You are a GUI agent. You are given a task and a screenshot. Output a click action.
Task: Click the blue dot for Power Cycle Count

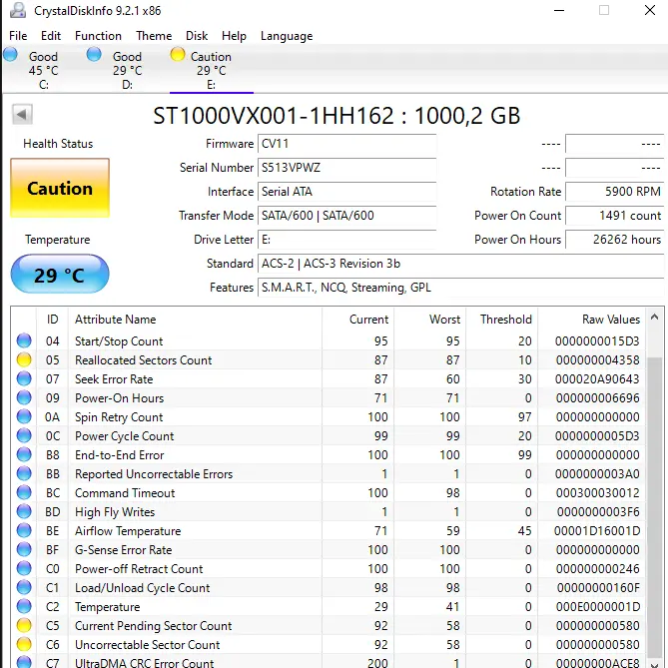click(x=24, y=435)
